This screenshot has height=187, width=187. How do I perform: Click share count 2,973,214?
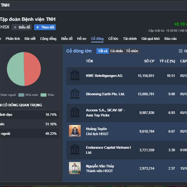tap(147, 168)
